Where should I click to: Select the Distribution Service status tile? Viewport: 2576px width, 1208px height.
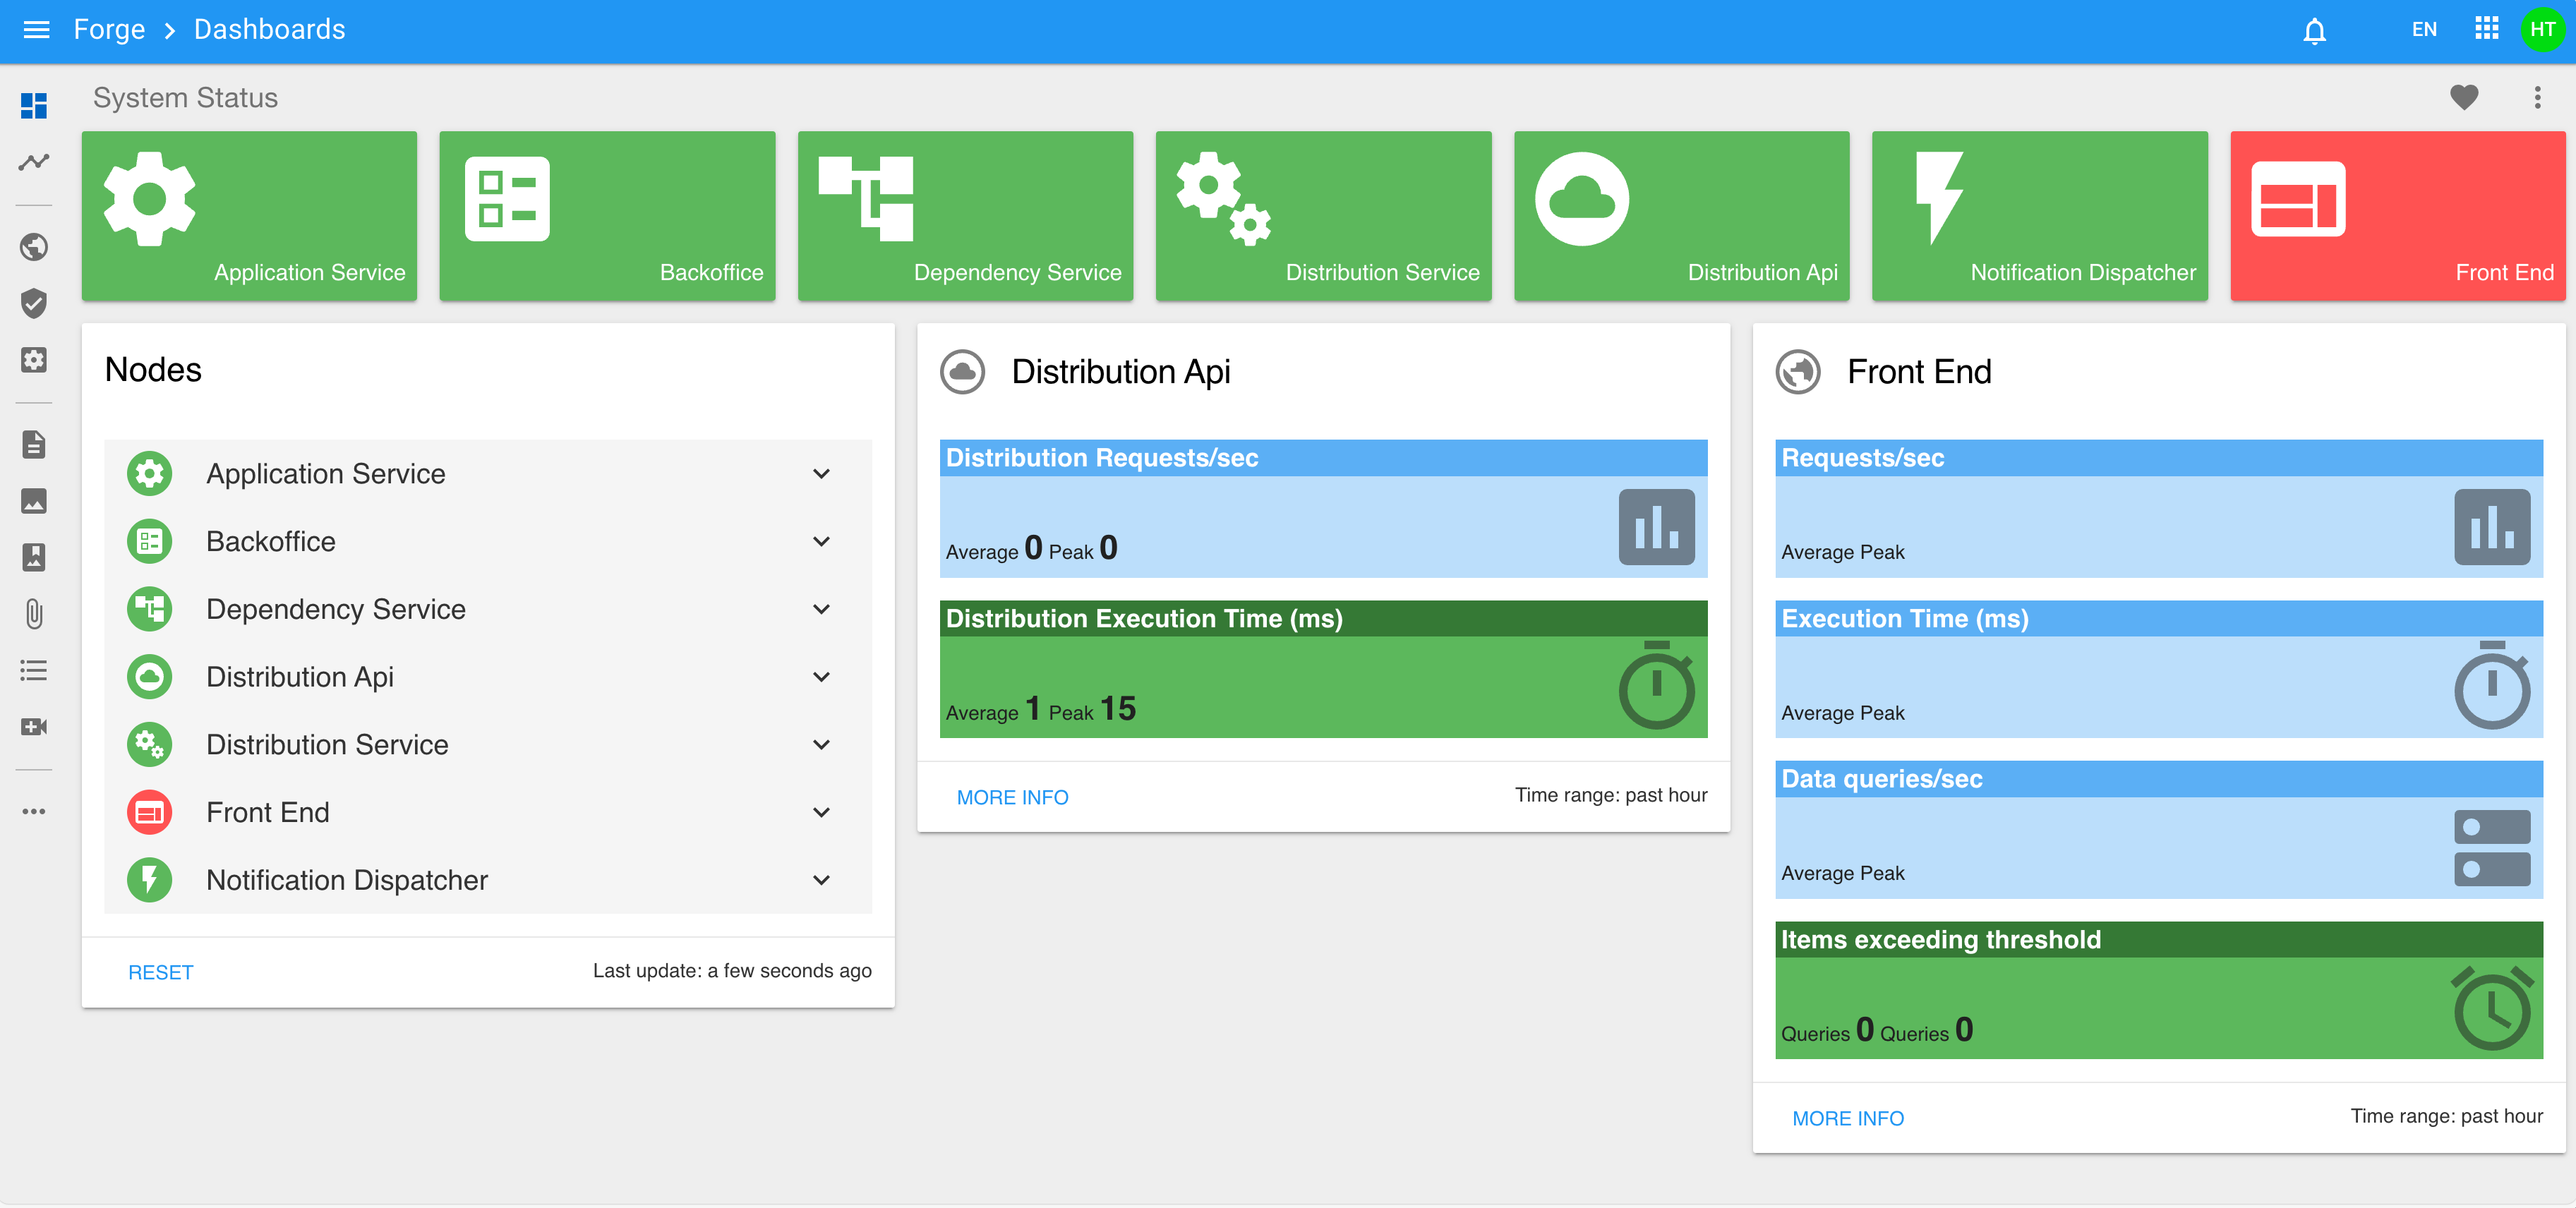(1323, 216)
